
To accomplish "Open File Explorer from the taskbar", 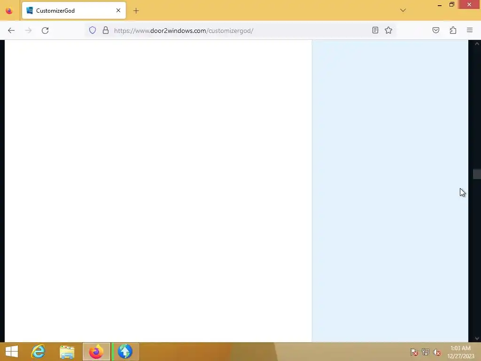I will (67, 352).
